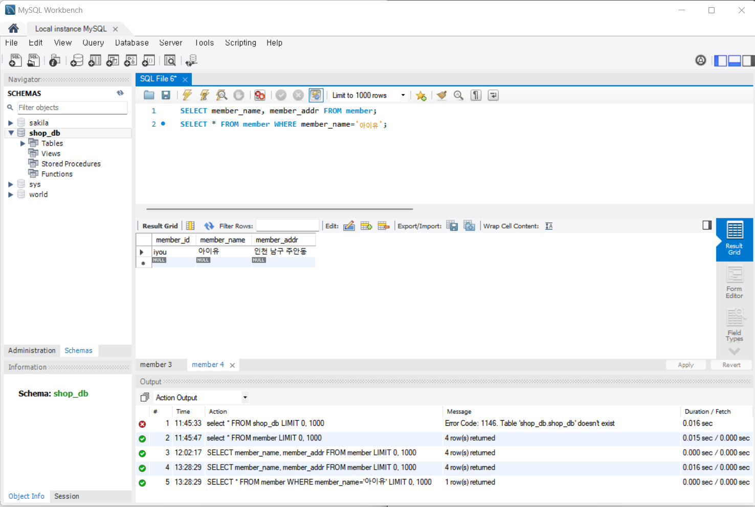This screenshot has height=507, width=755.
Task: Click the Filter objects search field
Action: pos(72,107)
